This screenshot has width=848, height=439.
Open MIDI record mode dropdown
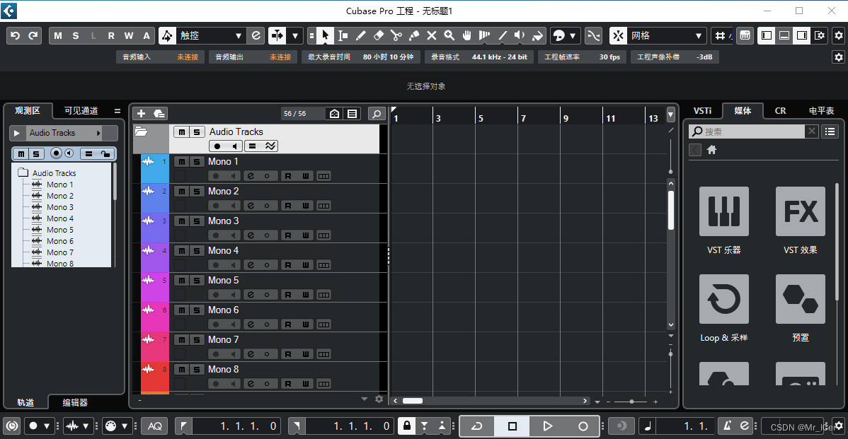(x=124, y=426)
